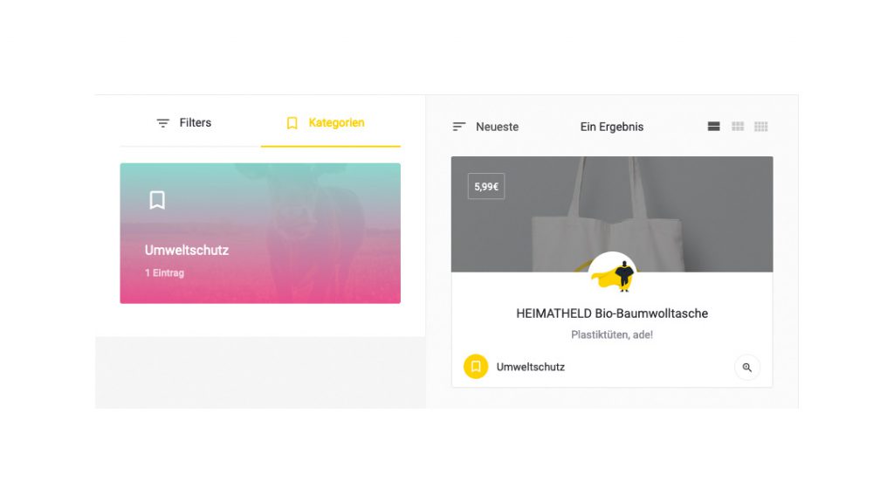Open the Neueste sort dropdown

pos(485,127)
